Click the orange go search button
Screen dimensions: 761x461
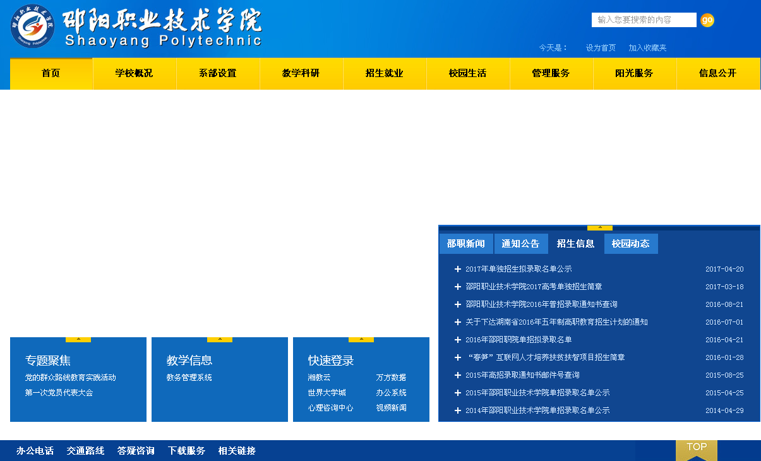pos(707,20)
